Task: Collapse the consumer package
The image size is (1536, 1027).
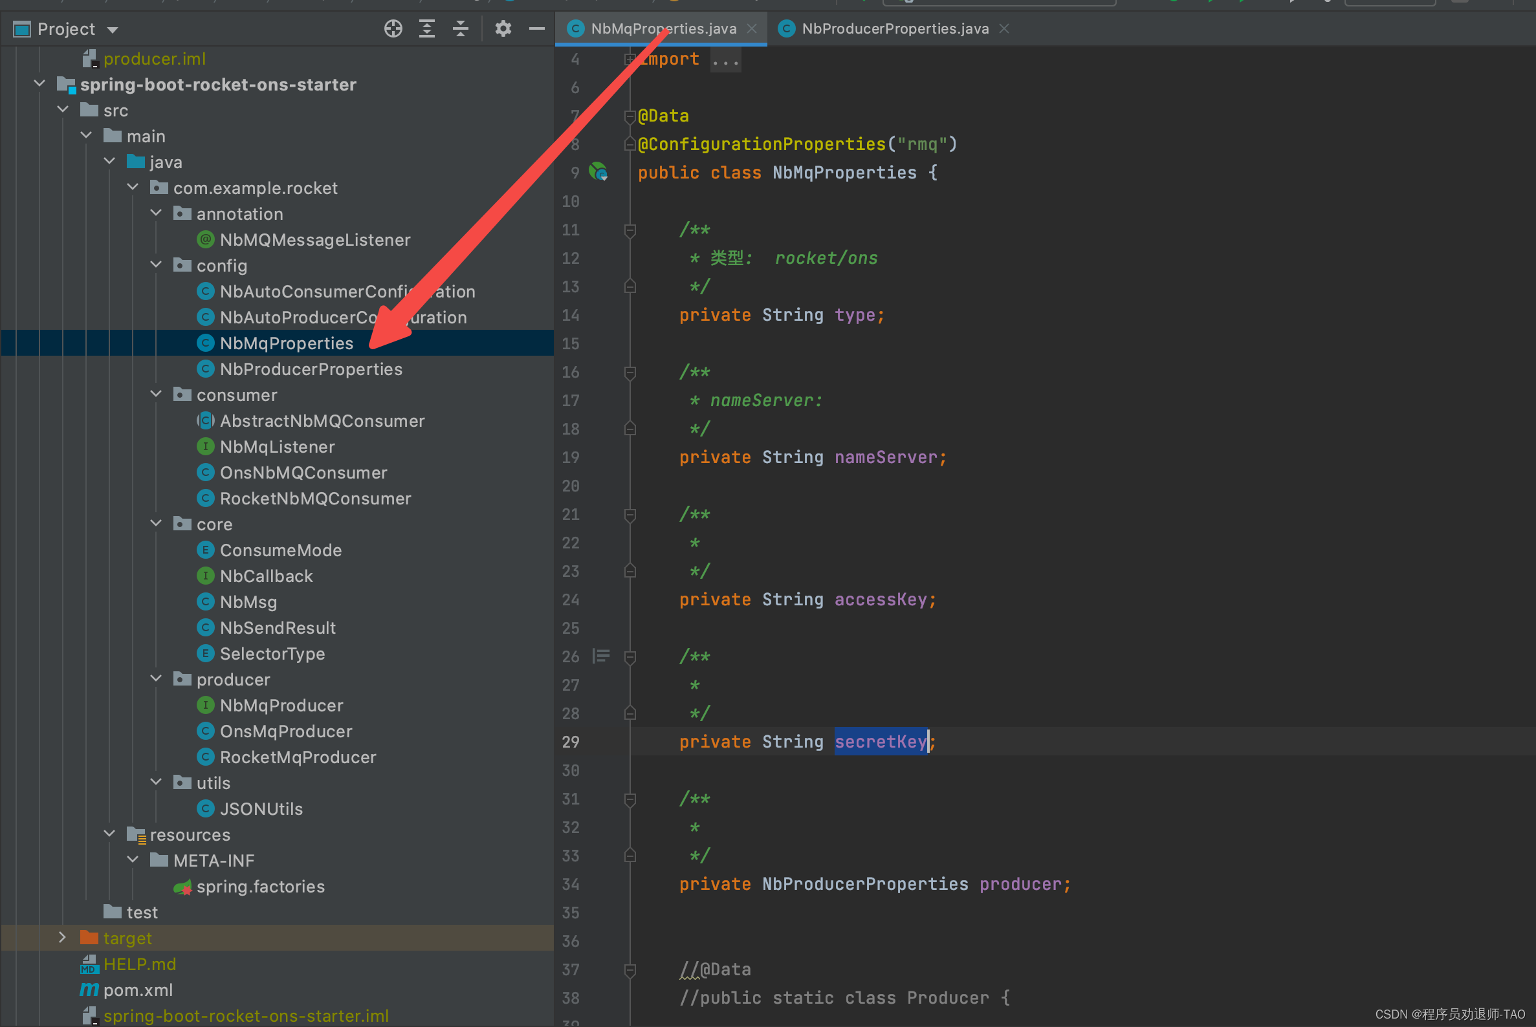Action: pos(156,395)
